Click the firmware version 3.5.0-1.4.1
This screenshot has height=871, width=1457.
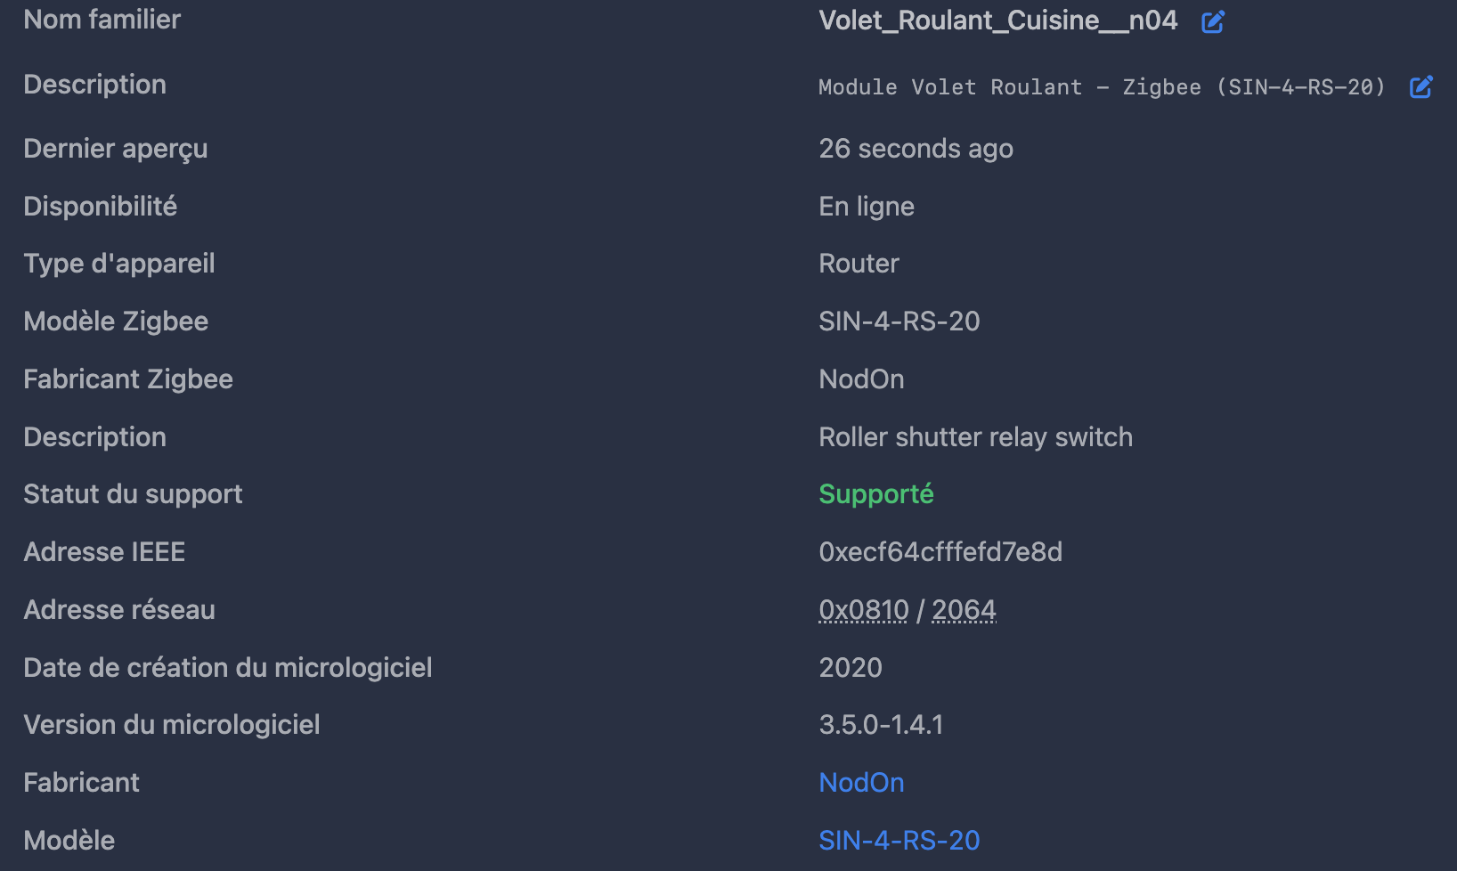point(881,725)
